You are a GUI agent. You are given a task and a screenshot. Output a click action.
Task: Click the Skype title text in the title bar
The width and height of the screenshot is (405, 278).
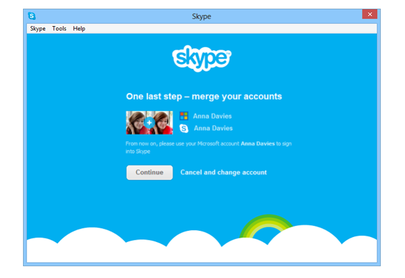click(201, 16)
